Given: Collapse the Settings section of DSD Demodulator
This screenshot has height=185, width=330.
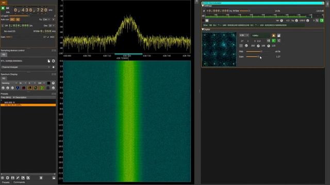Looking at the screenshot, I should [x=203, y=6].
